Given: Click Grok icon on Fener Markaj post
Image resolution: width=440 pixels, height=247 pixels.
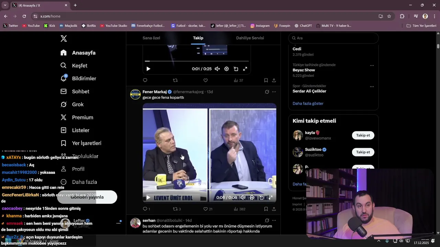Looking at the screenshot, I should 267,92.
